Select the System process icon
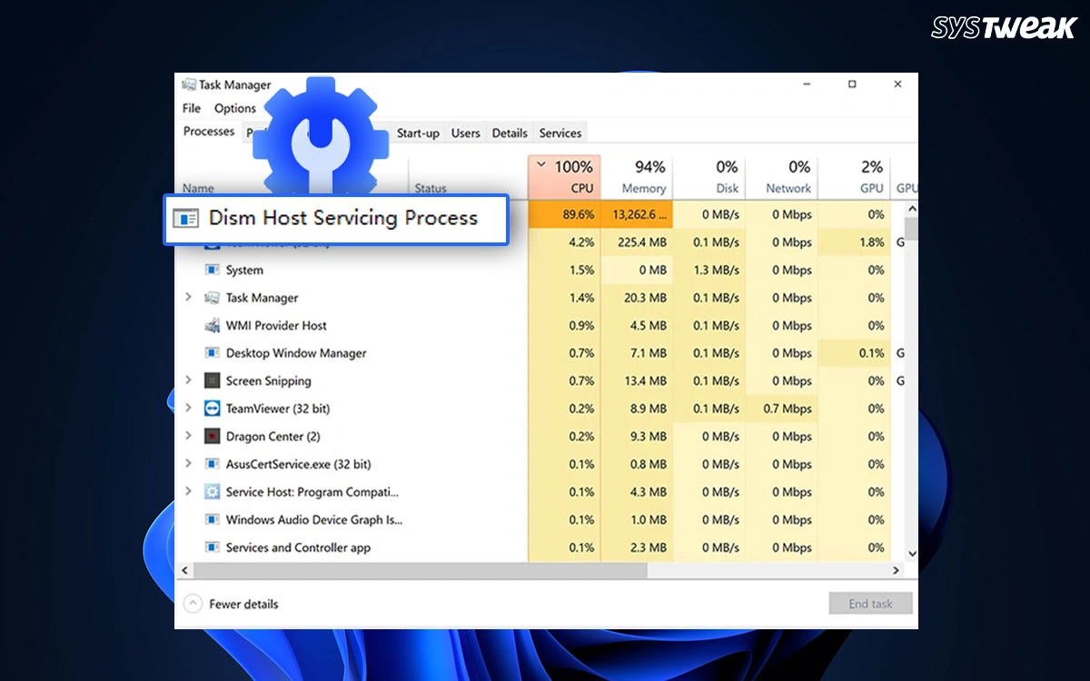Screen dimensions: 1090x681 (211, 270)
